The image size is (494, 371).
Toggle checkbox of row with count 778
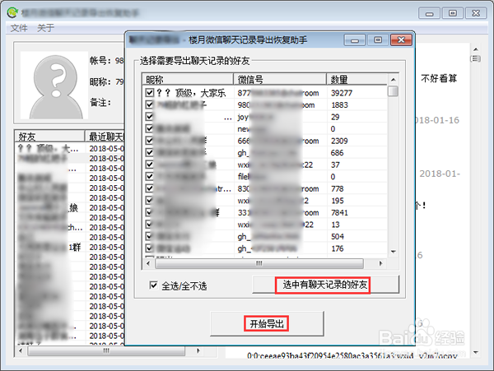pyautogui.click(x=150, y=188)
